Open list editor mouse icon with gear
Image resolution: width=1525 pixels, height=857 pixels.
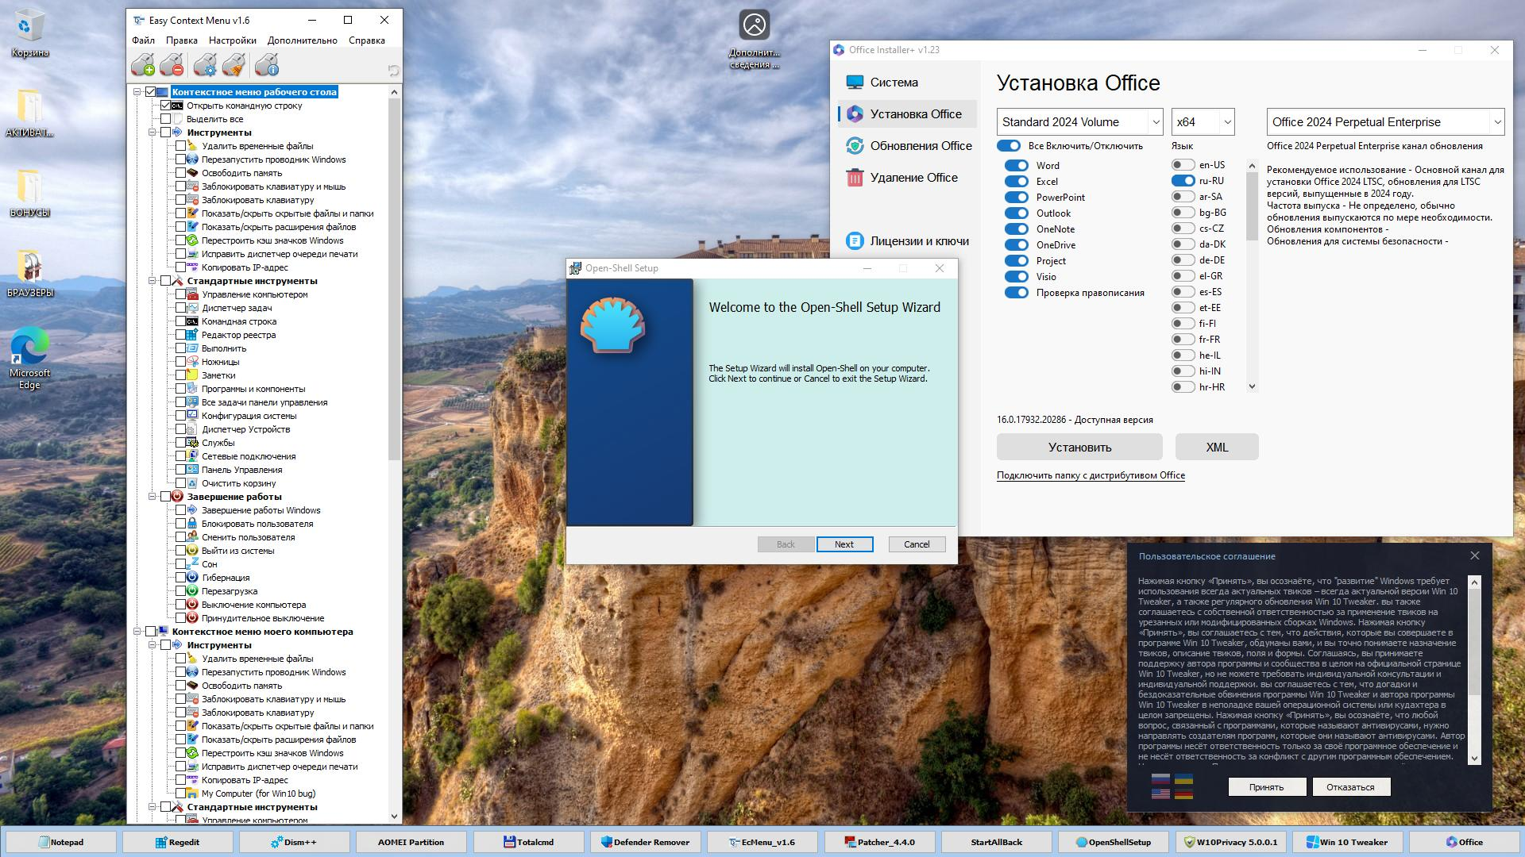coord(205,65)
